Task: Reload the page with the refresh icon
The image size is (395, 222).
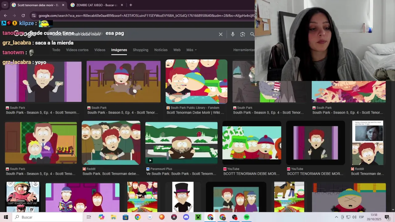Action: click(x=23, y=15)
